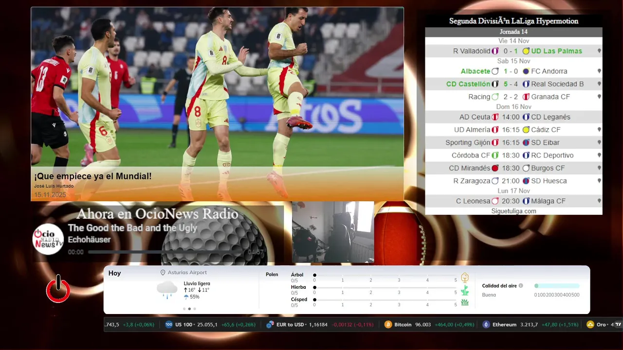Click the FC Andorra team crest
The width and height of the screenshot is (623, 350).
[x=526, y=71]
